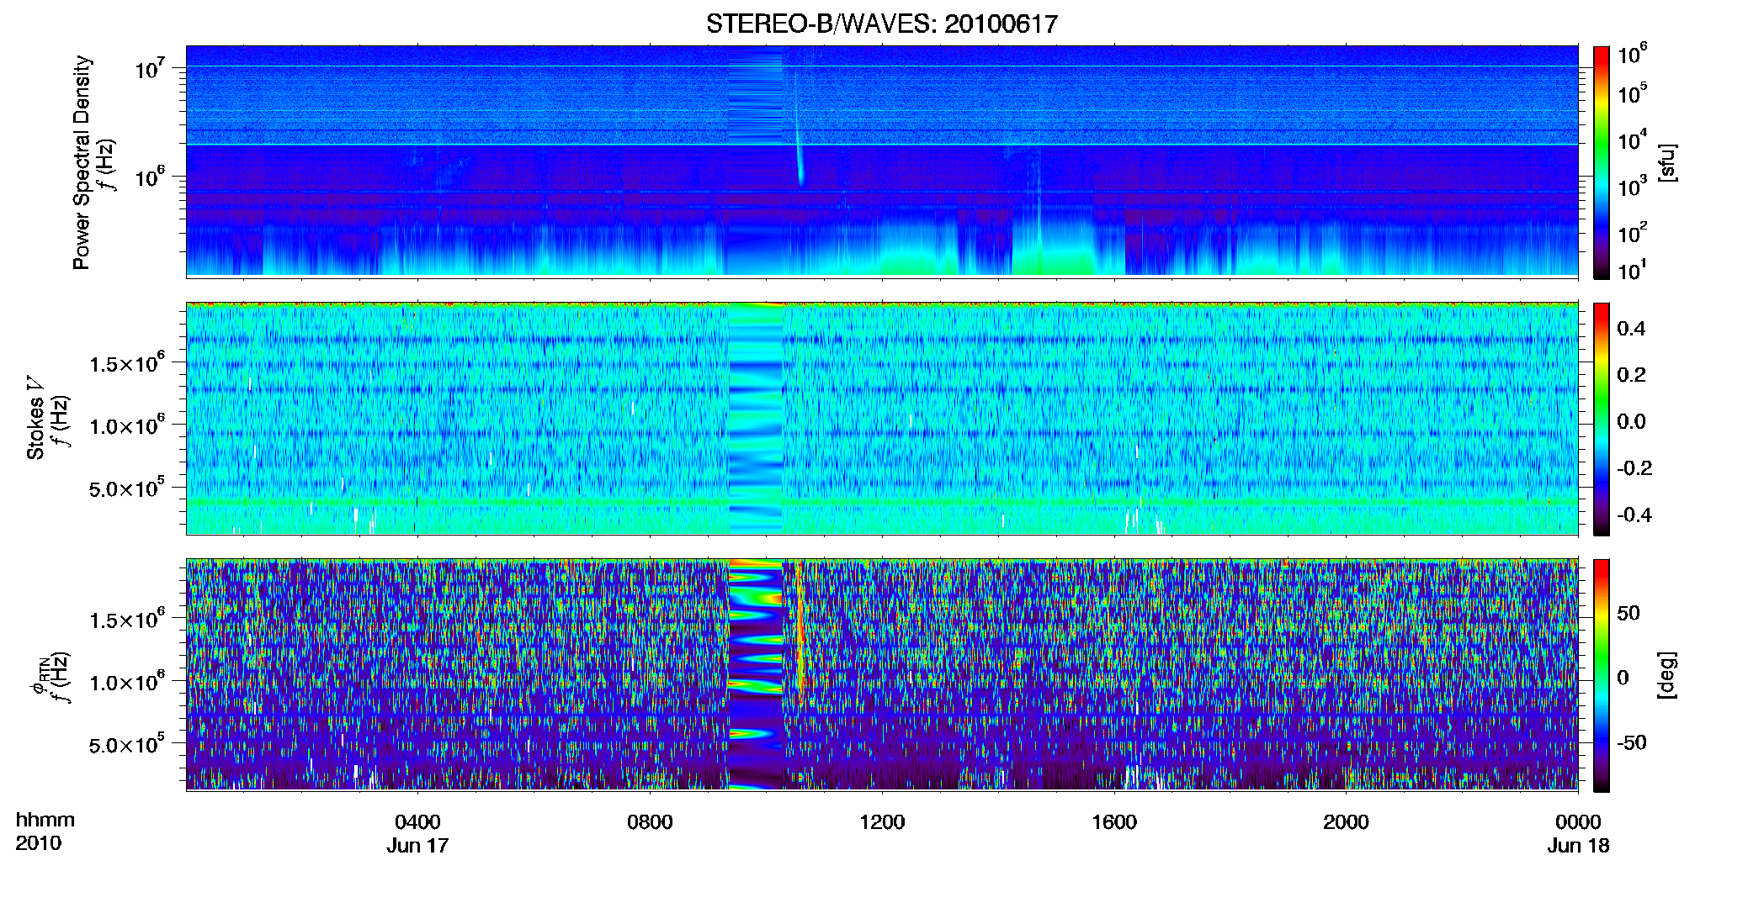Click the Jun 18 date label
This screenshot has height=908, width=1764.
[x=1578, y=845]
